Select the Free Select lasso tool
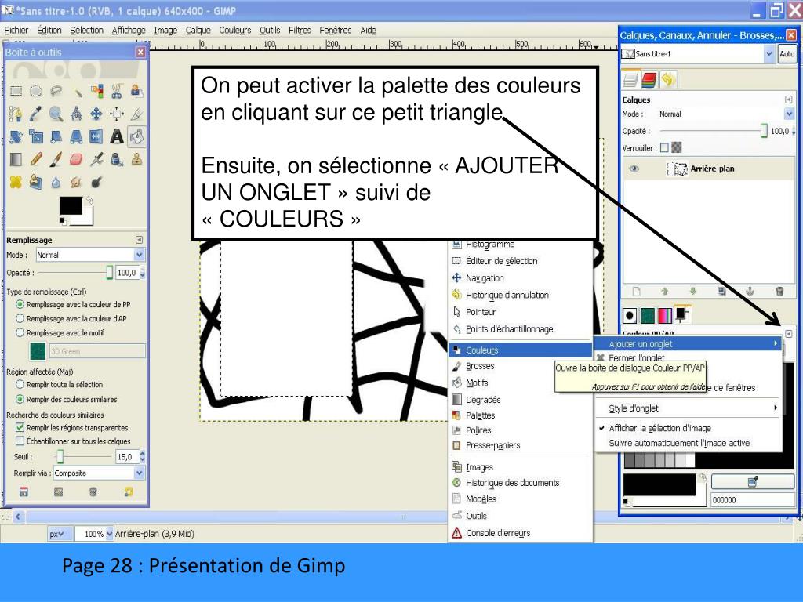The width and height of the screenshot is (803, 602). point(56,91)
